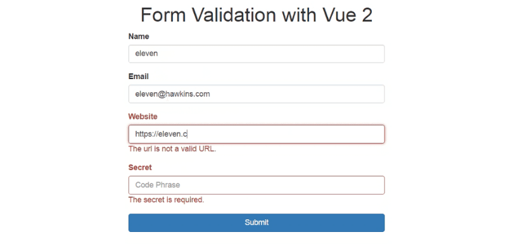Click the Form Validation page heading
The height and width of the screenshot is (244, 513).
[256, 15]
